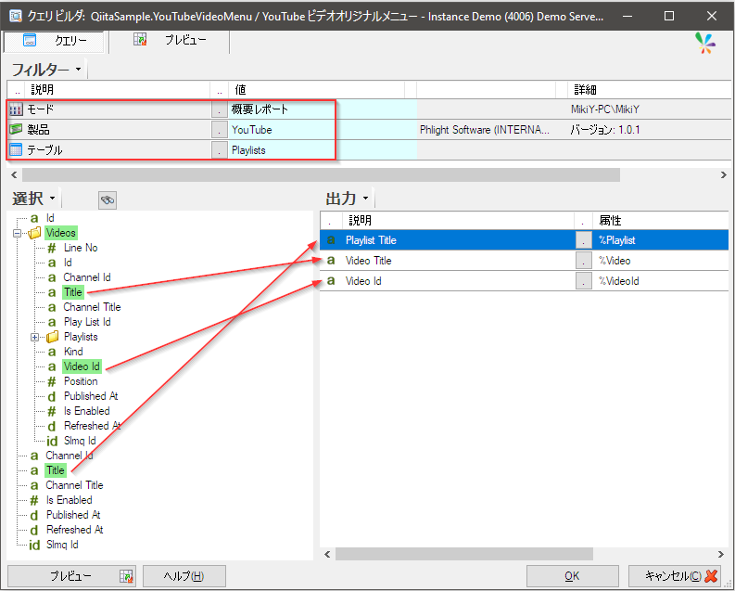Screen dimensions: 735x591
Task: Click the text icon beside Video Id tree item
Action: pyautogui.click(x=52, y=366)
